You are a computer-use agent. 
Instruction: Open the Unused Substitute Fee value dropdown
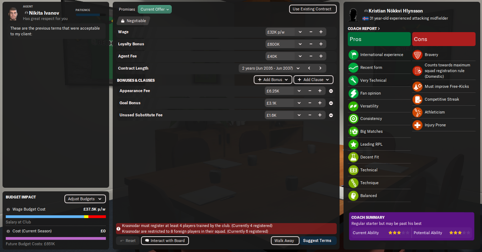point(299,115)
